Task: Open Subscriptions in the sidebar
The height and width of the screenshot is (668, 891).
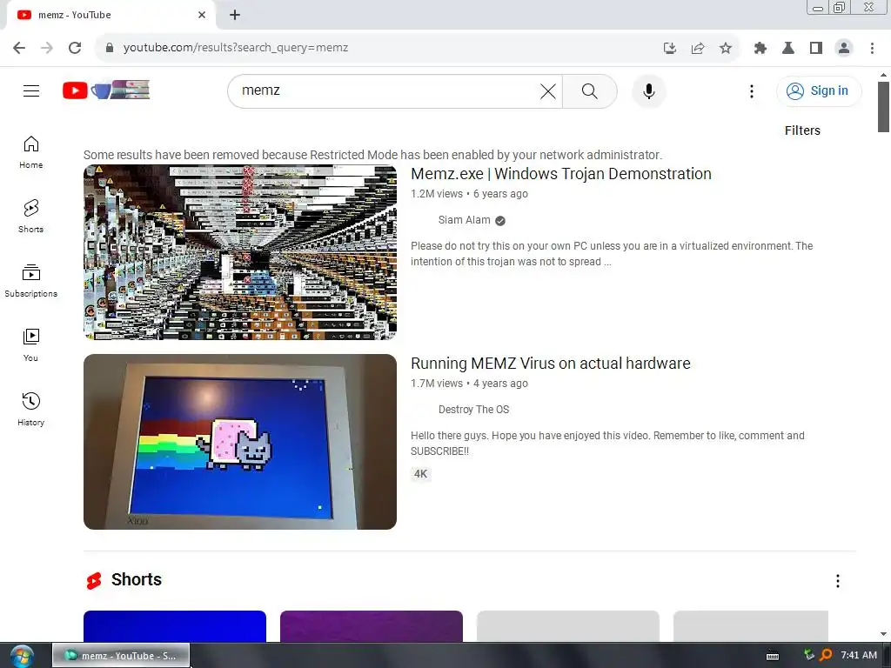Action: pos(30,281)
